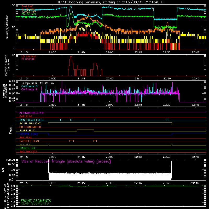209x209 pixels.
Task: Click the Energy band: 12-25 keV label
Action: click(38, 83)
